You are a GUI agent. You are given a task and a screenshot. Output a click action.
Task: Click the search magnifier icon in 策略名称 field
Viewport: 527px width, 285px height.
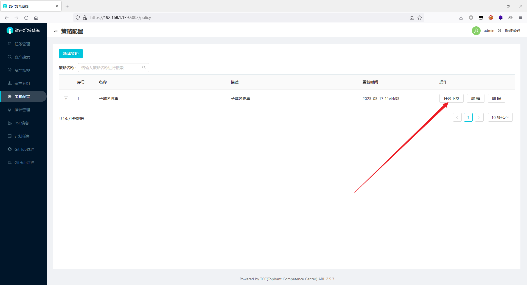144,68
